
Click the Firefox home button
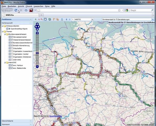26,10
